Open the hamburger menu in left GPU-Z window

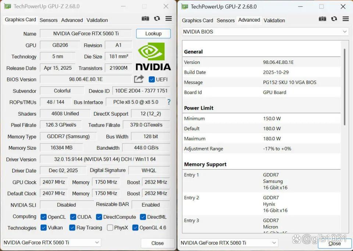pos(168,18)
